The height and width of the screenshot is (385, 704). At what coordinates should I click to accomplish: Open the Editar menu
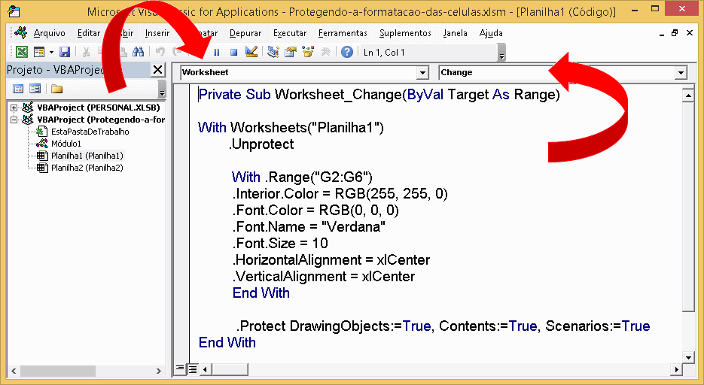point(89,33)
